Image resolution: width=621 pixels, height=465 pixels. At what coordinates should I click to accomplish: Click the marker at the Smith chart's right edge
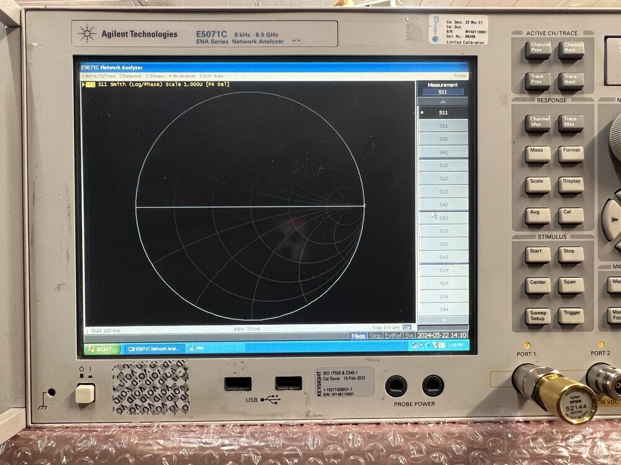(364, 205)
